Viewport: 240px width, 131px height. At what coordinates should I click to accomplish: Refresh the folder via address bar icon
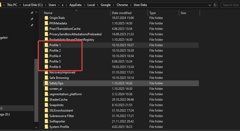click(215, 5)
